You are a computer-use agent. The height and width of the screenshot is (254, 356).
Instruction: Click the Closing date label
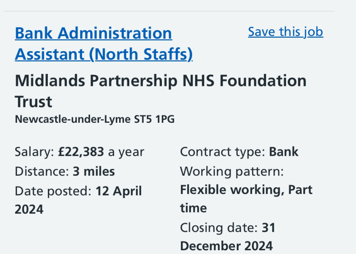[219, 228]
